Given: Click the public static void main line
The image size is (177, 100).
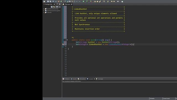Looking at the screenshot, I should (92, 40).
